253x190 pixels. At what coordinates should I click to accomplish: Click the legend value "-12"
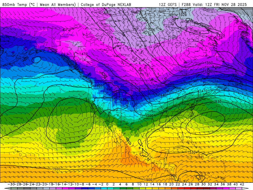click(69, 184)
